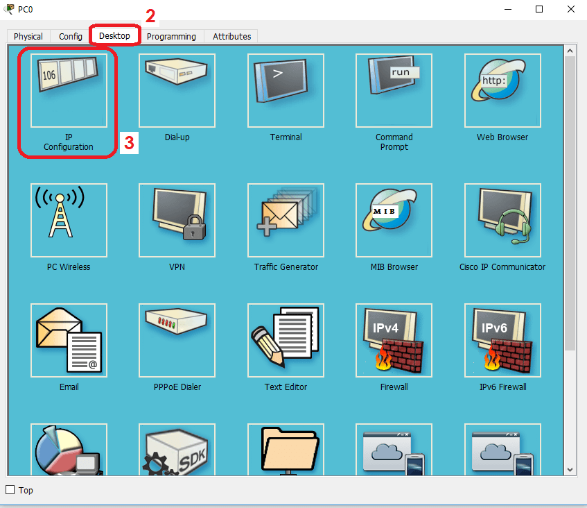Launch the Terminal app
587x508 pixels.
[x=286, y=91]
